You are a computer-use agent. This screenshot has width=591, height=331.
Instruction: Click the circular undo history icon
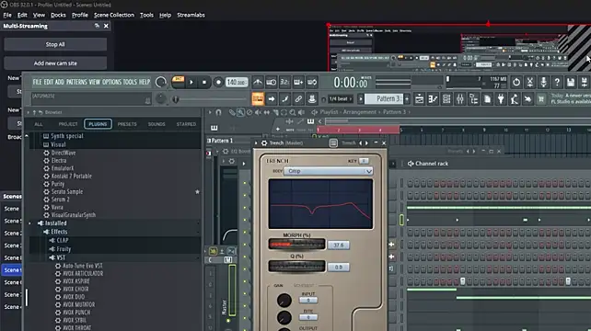pyautogui.click(x=516, y=82)
